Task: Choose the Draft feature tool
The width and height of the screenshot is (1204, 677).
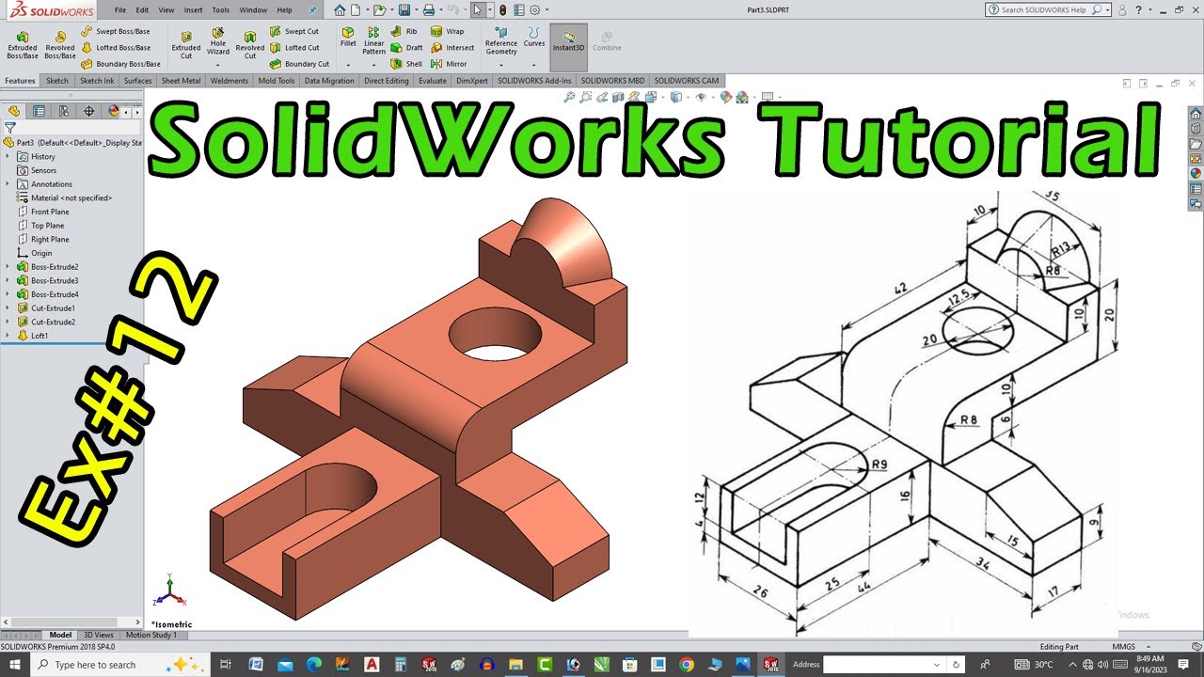Action: pos(407,47)
